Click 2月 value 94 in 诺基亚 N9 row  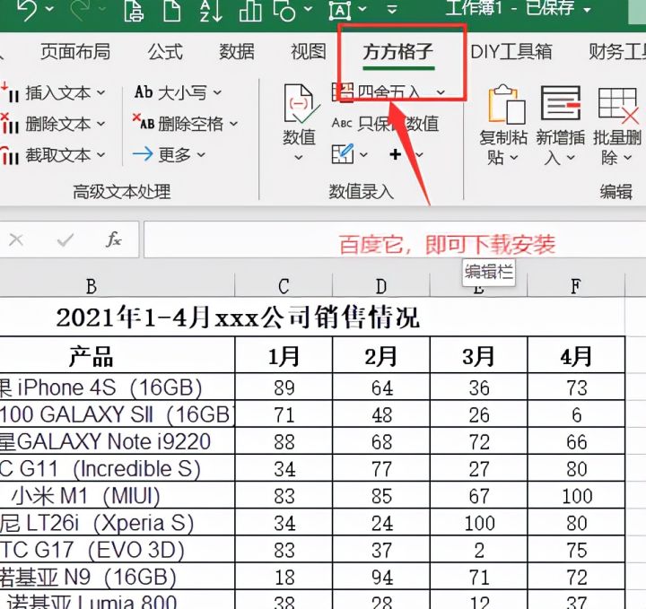(x=381, y=577)
